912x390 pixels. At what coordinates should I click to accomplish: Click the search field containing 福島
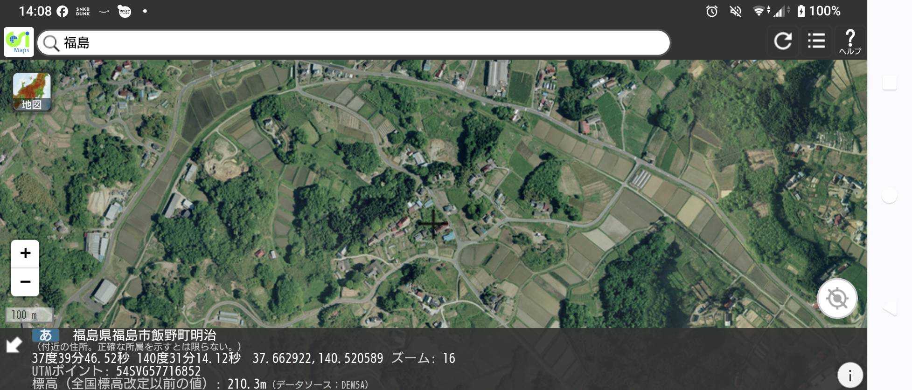354,43
